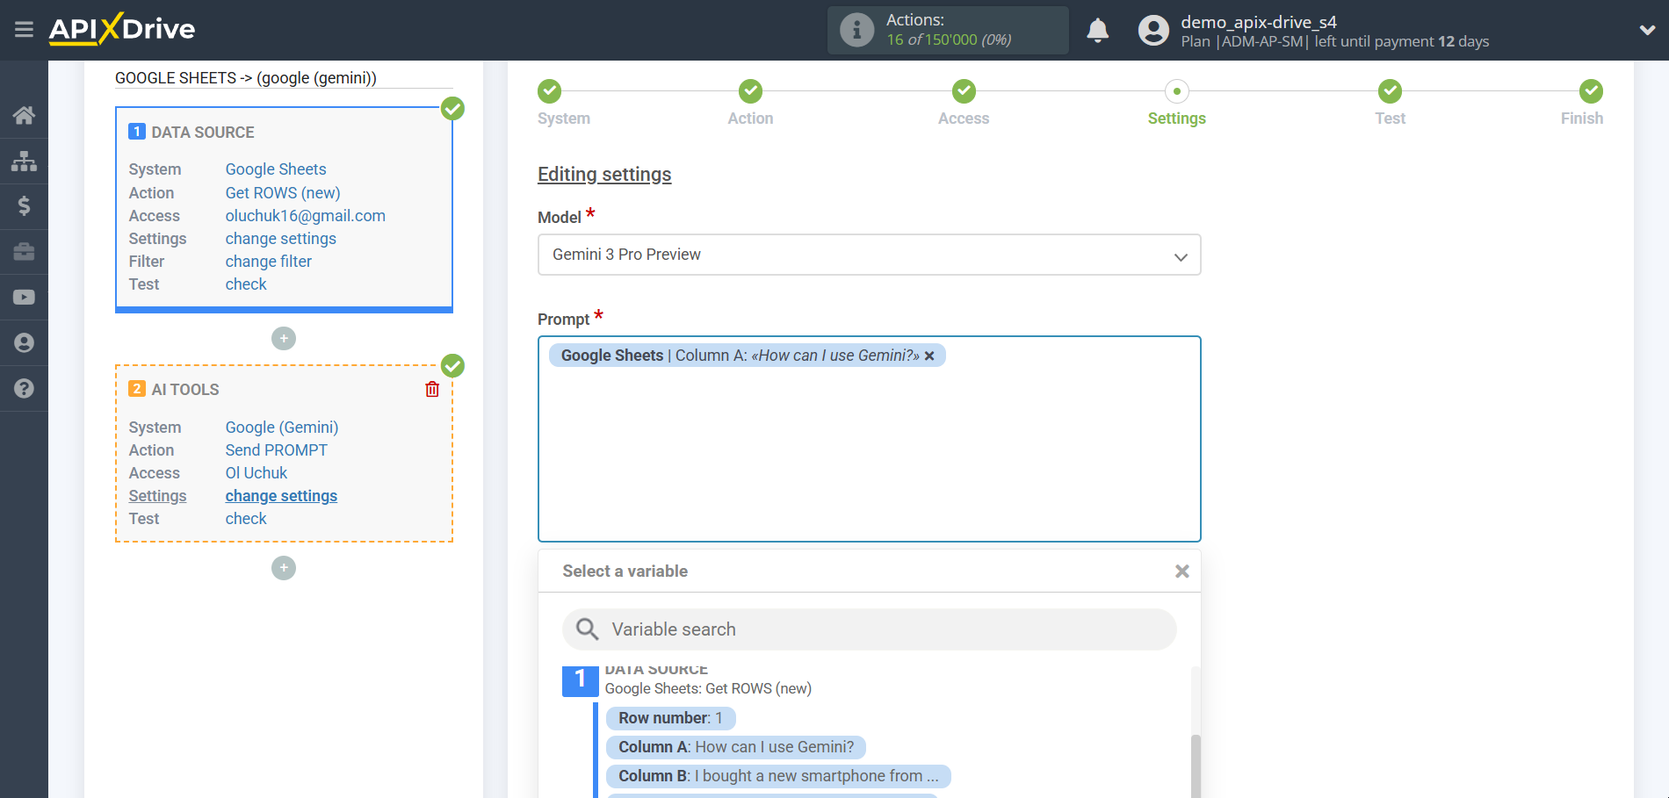Open the YouTube icon in the sidebar

(x=24, y=298)
